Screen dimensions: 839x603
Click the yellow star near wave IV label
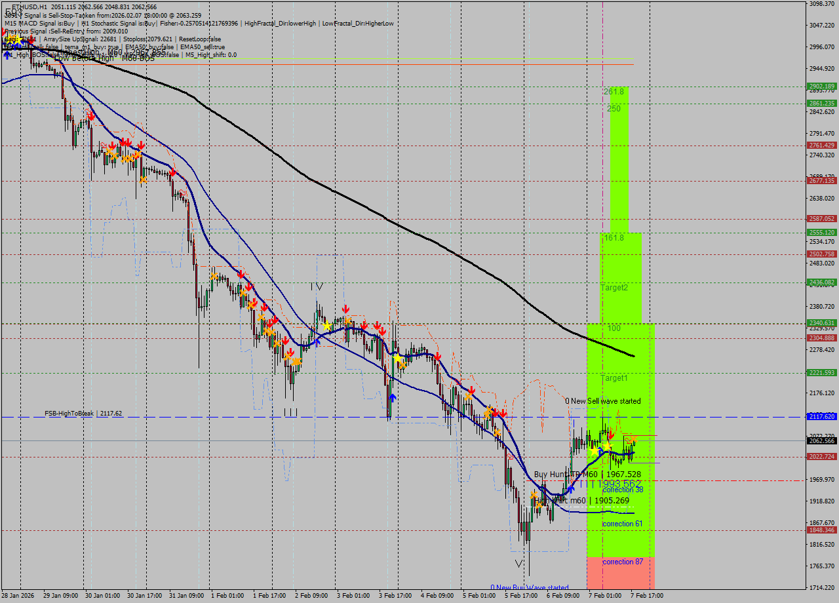[326, 325]
